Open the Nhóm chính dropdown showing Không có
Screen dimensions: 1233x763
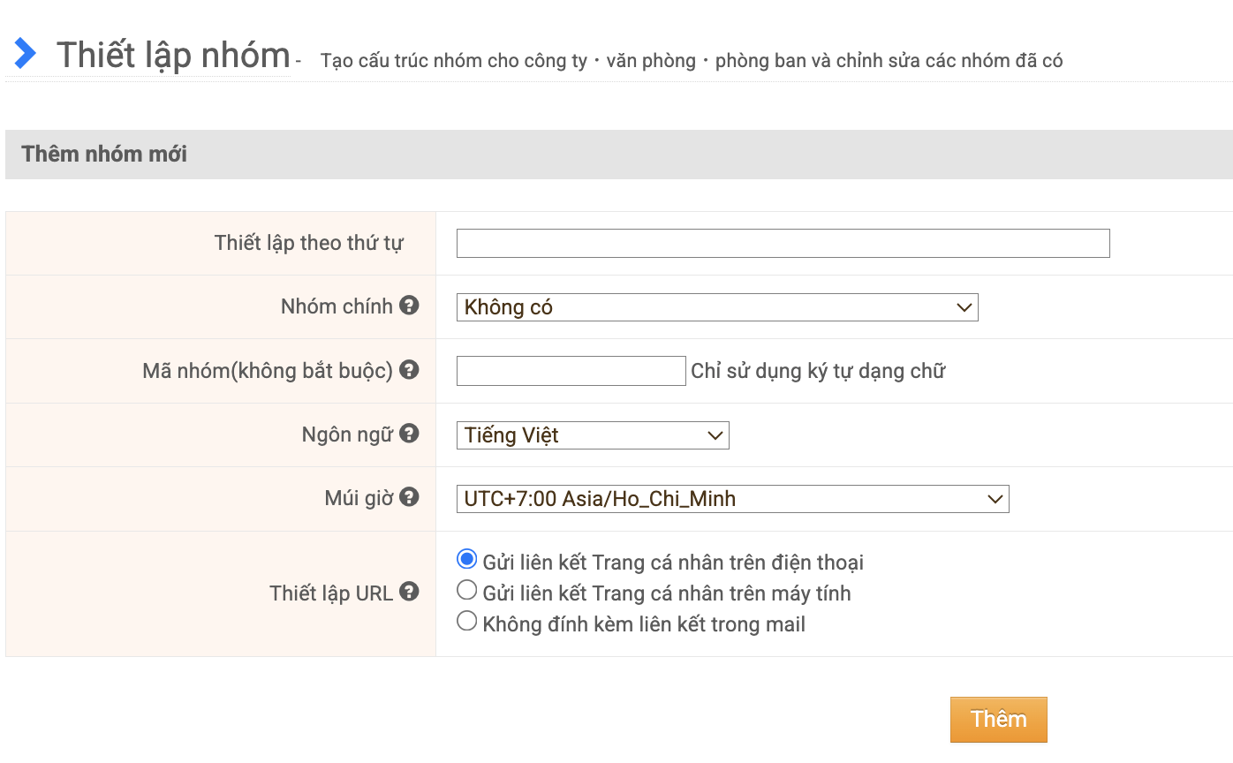pos(716,307)
